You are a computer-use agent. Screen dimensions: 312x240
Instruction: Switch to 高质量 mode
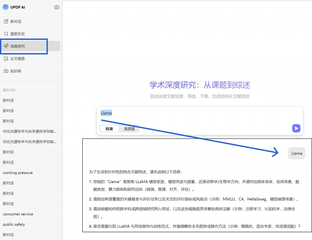tap(129, 129)
